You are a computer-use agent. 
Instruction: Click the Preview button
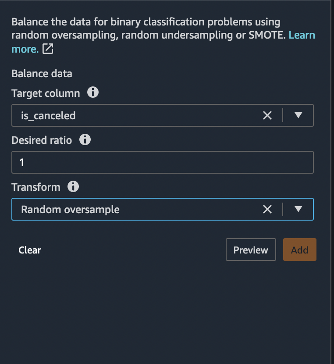[251, 250]
